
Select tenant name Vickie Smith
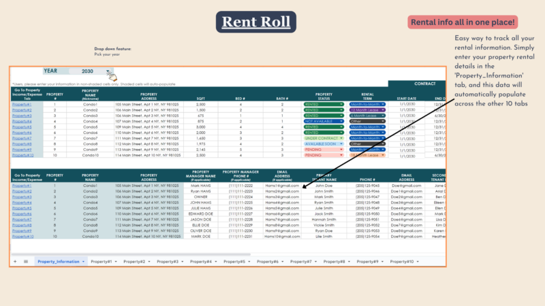[x=324, y=225]
